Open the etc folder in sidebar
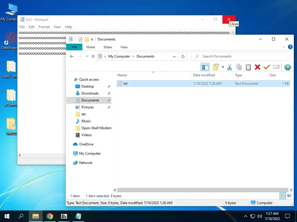 (x=84, y=114)
